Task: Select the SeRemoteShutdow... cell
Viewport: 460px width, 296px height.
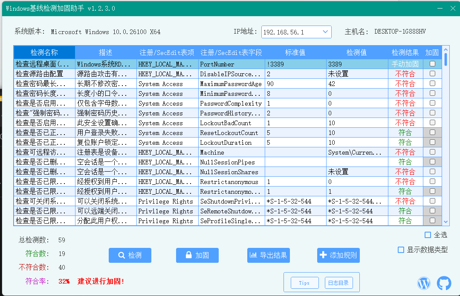Action: [x=231, y=211]
